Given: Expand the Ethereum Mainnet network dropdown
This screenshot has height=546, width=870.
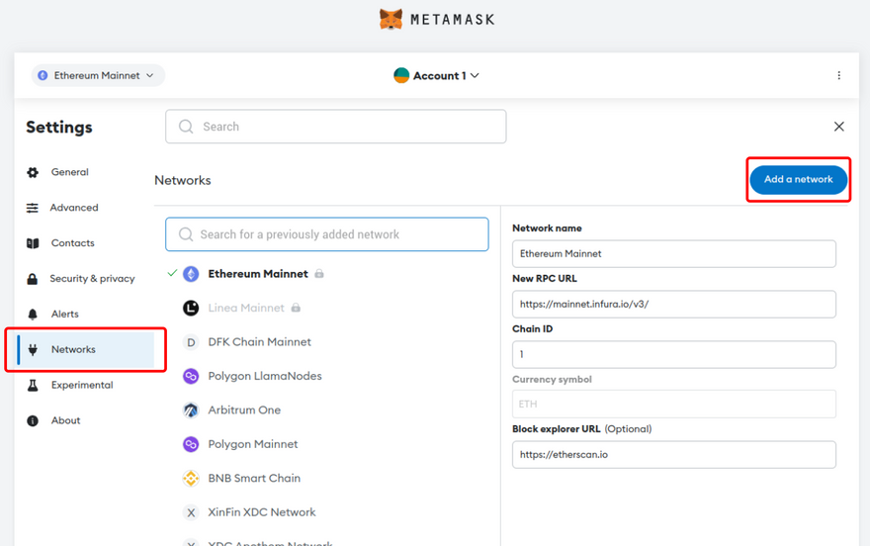Looking at the screenshot, I should pos(98,75).
